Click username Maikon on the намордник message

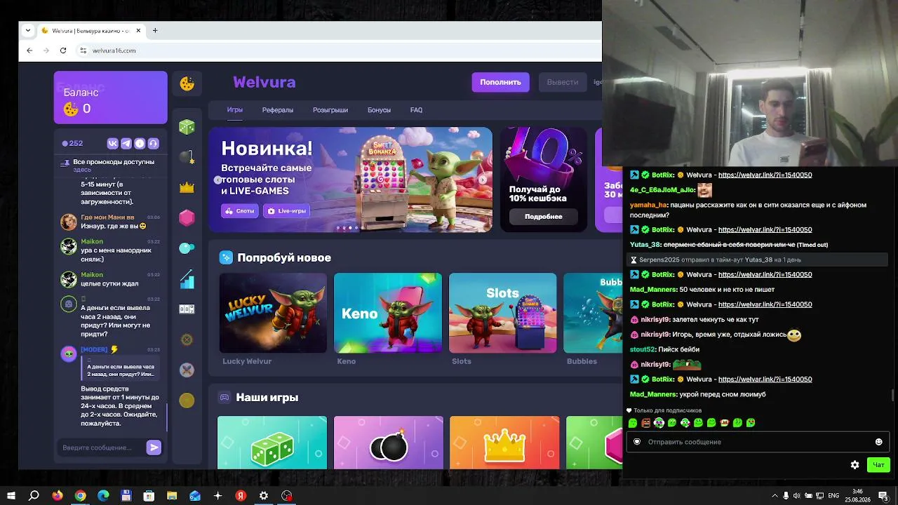tap(92, 241)
